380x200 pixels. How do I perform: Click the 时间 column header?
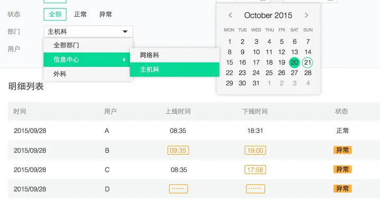pyautogui.click(x=20, y=112)
